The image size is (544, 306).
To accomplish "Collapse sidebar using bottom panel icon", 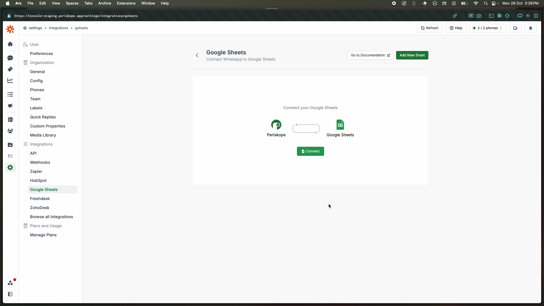I will pyautogui.click(x=10, y=294).
